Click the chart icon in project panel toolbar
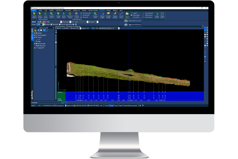 tap(36, 31)
